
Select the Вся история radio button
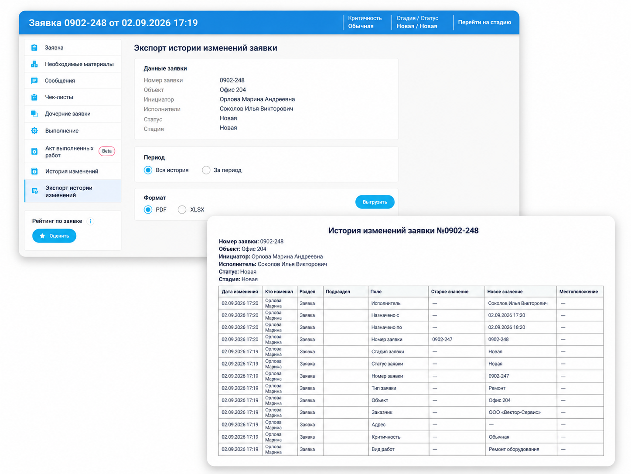coord(148,170)
